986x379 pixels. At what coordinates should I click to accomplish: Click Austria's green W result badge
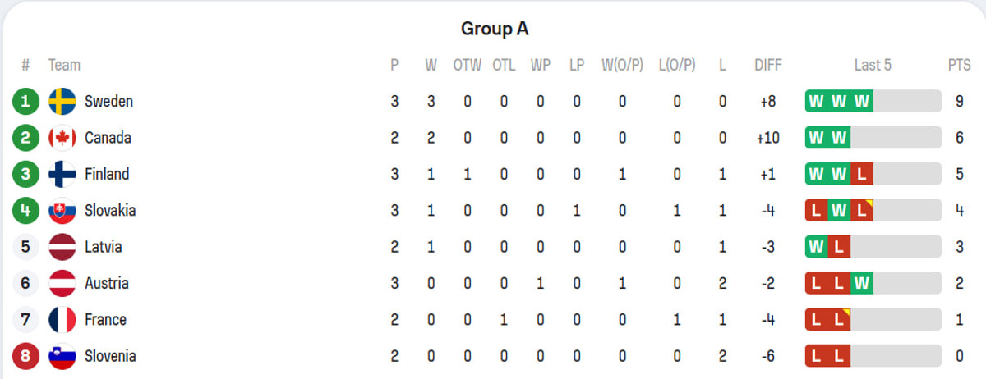(861, 284)
